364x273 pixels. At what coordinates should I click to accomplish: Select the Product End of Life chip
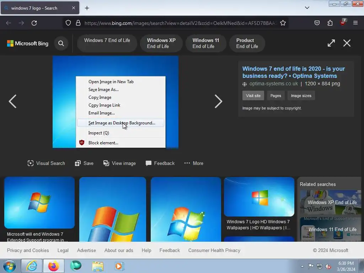pos(247,43)
